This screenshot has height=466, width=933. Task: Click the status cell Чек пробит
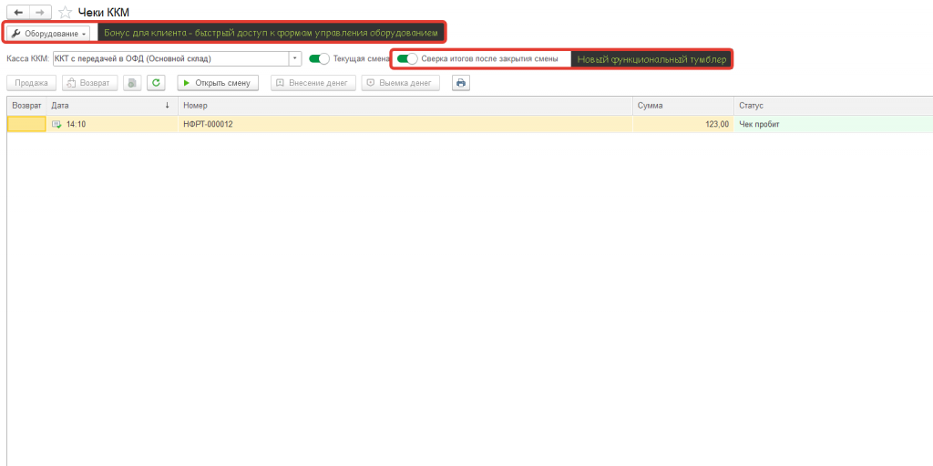833,124
